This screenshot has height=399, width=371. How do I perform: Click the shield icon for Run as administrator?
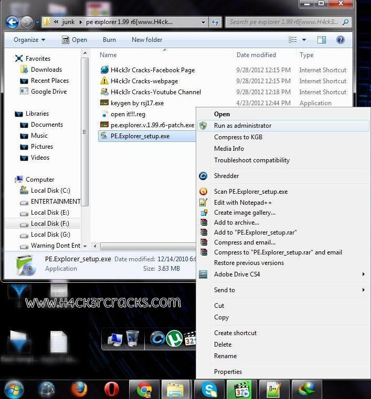(203, 126)
